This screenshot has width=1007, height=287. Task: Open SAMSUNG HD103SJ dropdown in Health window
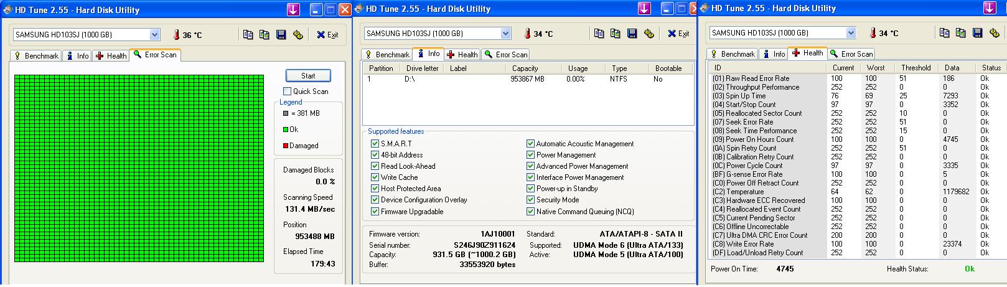point(851,33)
